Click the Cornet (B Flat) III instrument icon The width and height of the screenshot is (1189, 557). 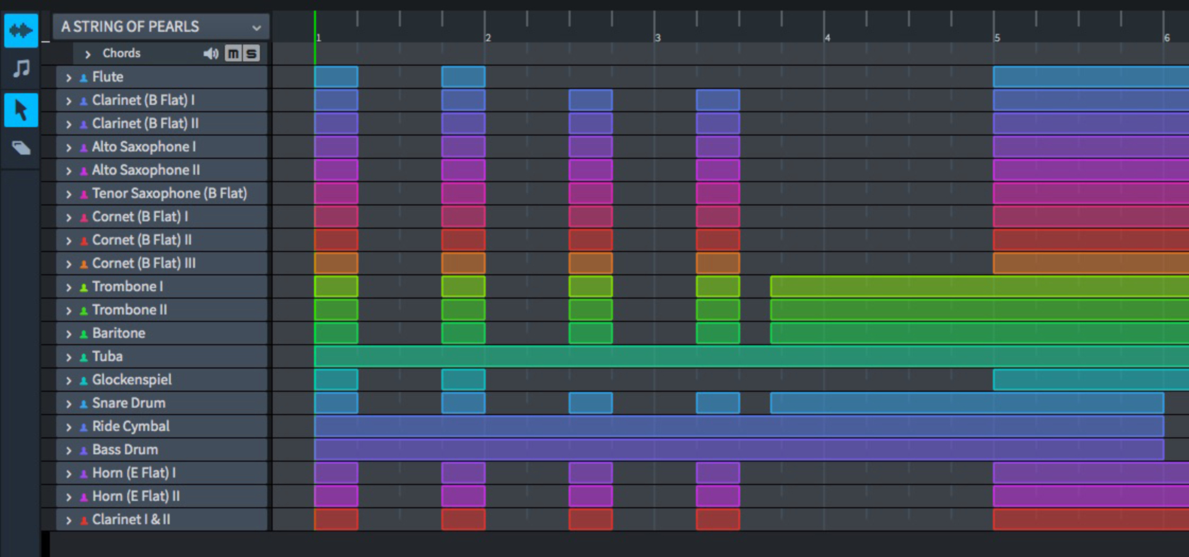point(84,264)
